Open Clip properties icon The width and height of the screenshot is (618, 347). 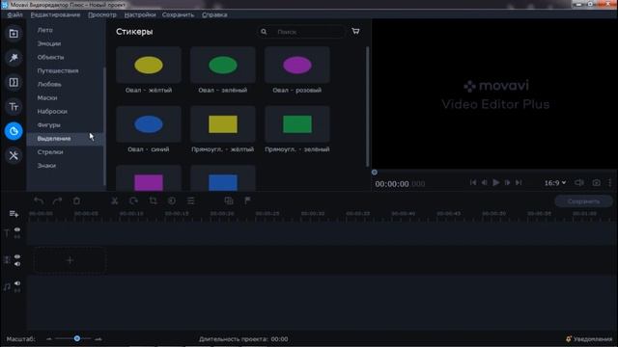point(191,201)
